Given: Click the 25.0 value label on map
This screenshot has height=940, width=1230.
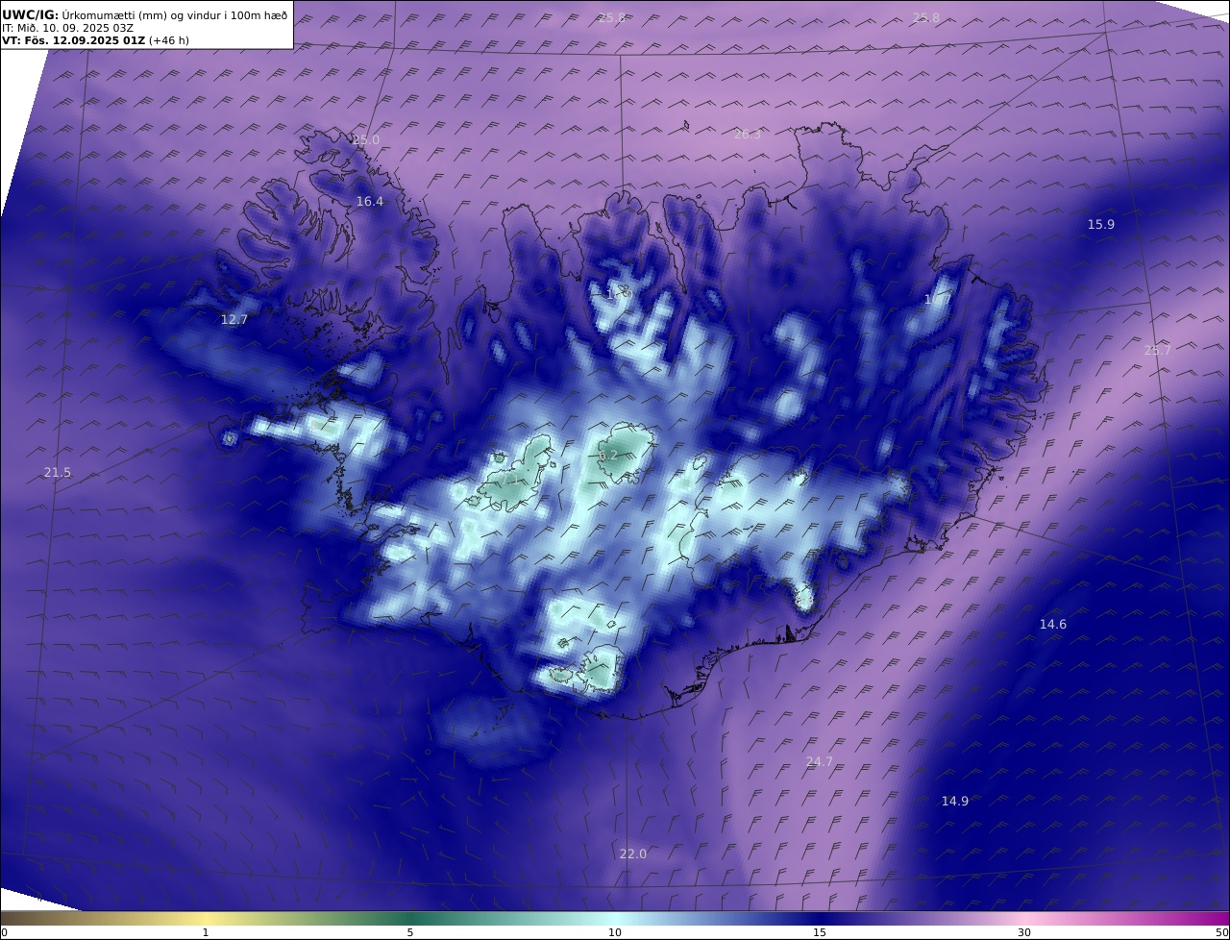Looking at the screenshot, I should point(365,139).
